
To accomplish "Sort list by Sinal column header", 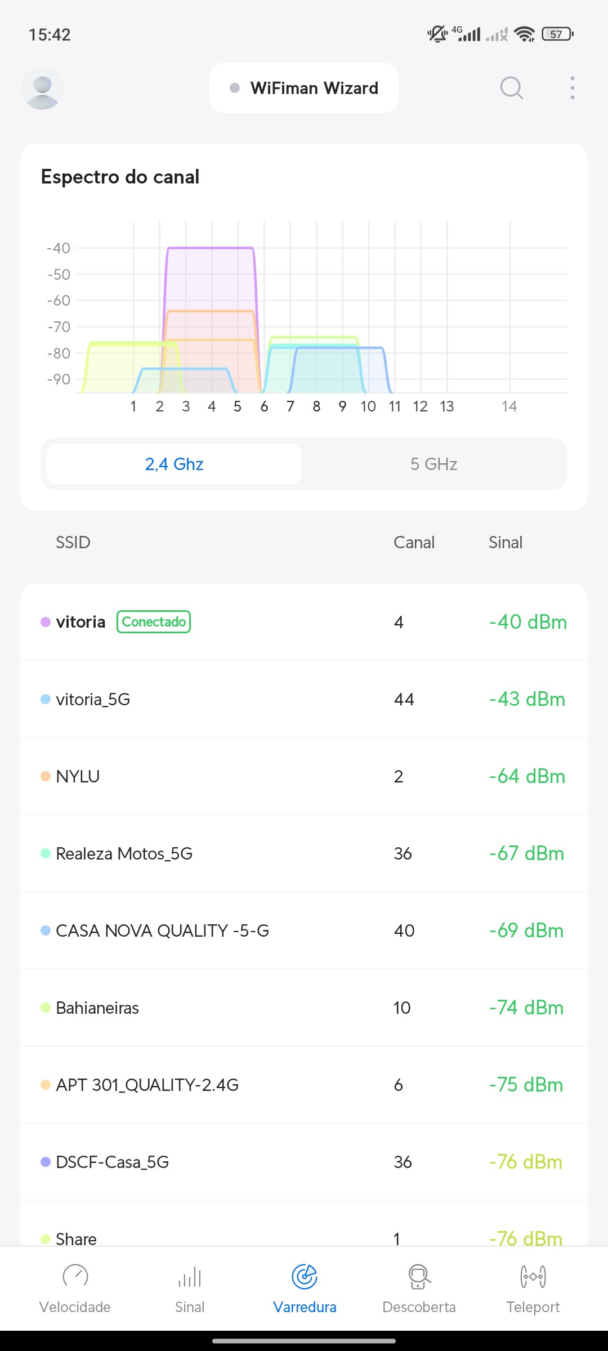I will click(x=505, y=542).
